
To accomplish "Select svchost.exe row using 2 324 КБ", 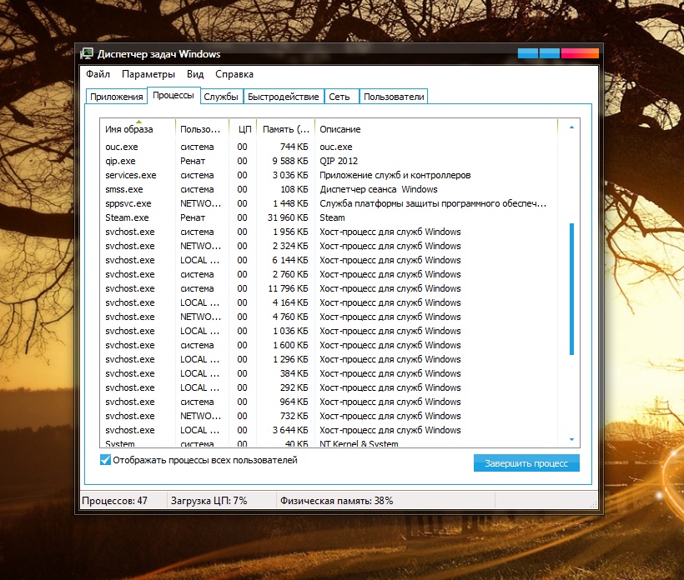I will [x=329, y=246].
